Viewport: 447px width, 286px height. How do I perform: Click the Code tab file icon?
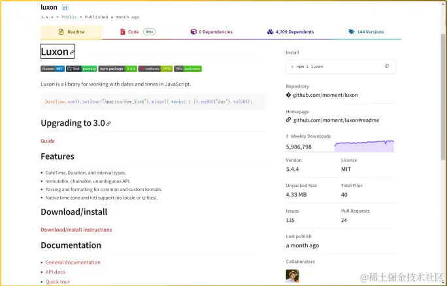(123, 31)
